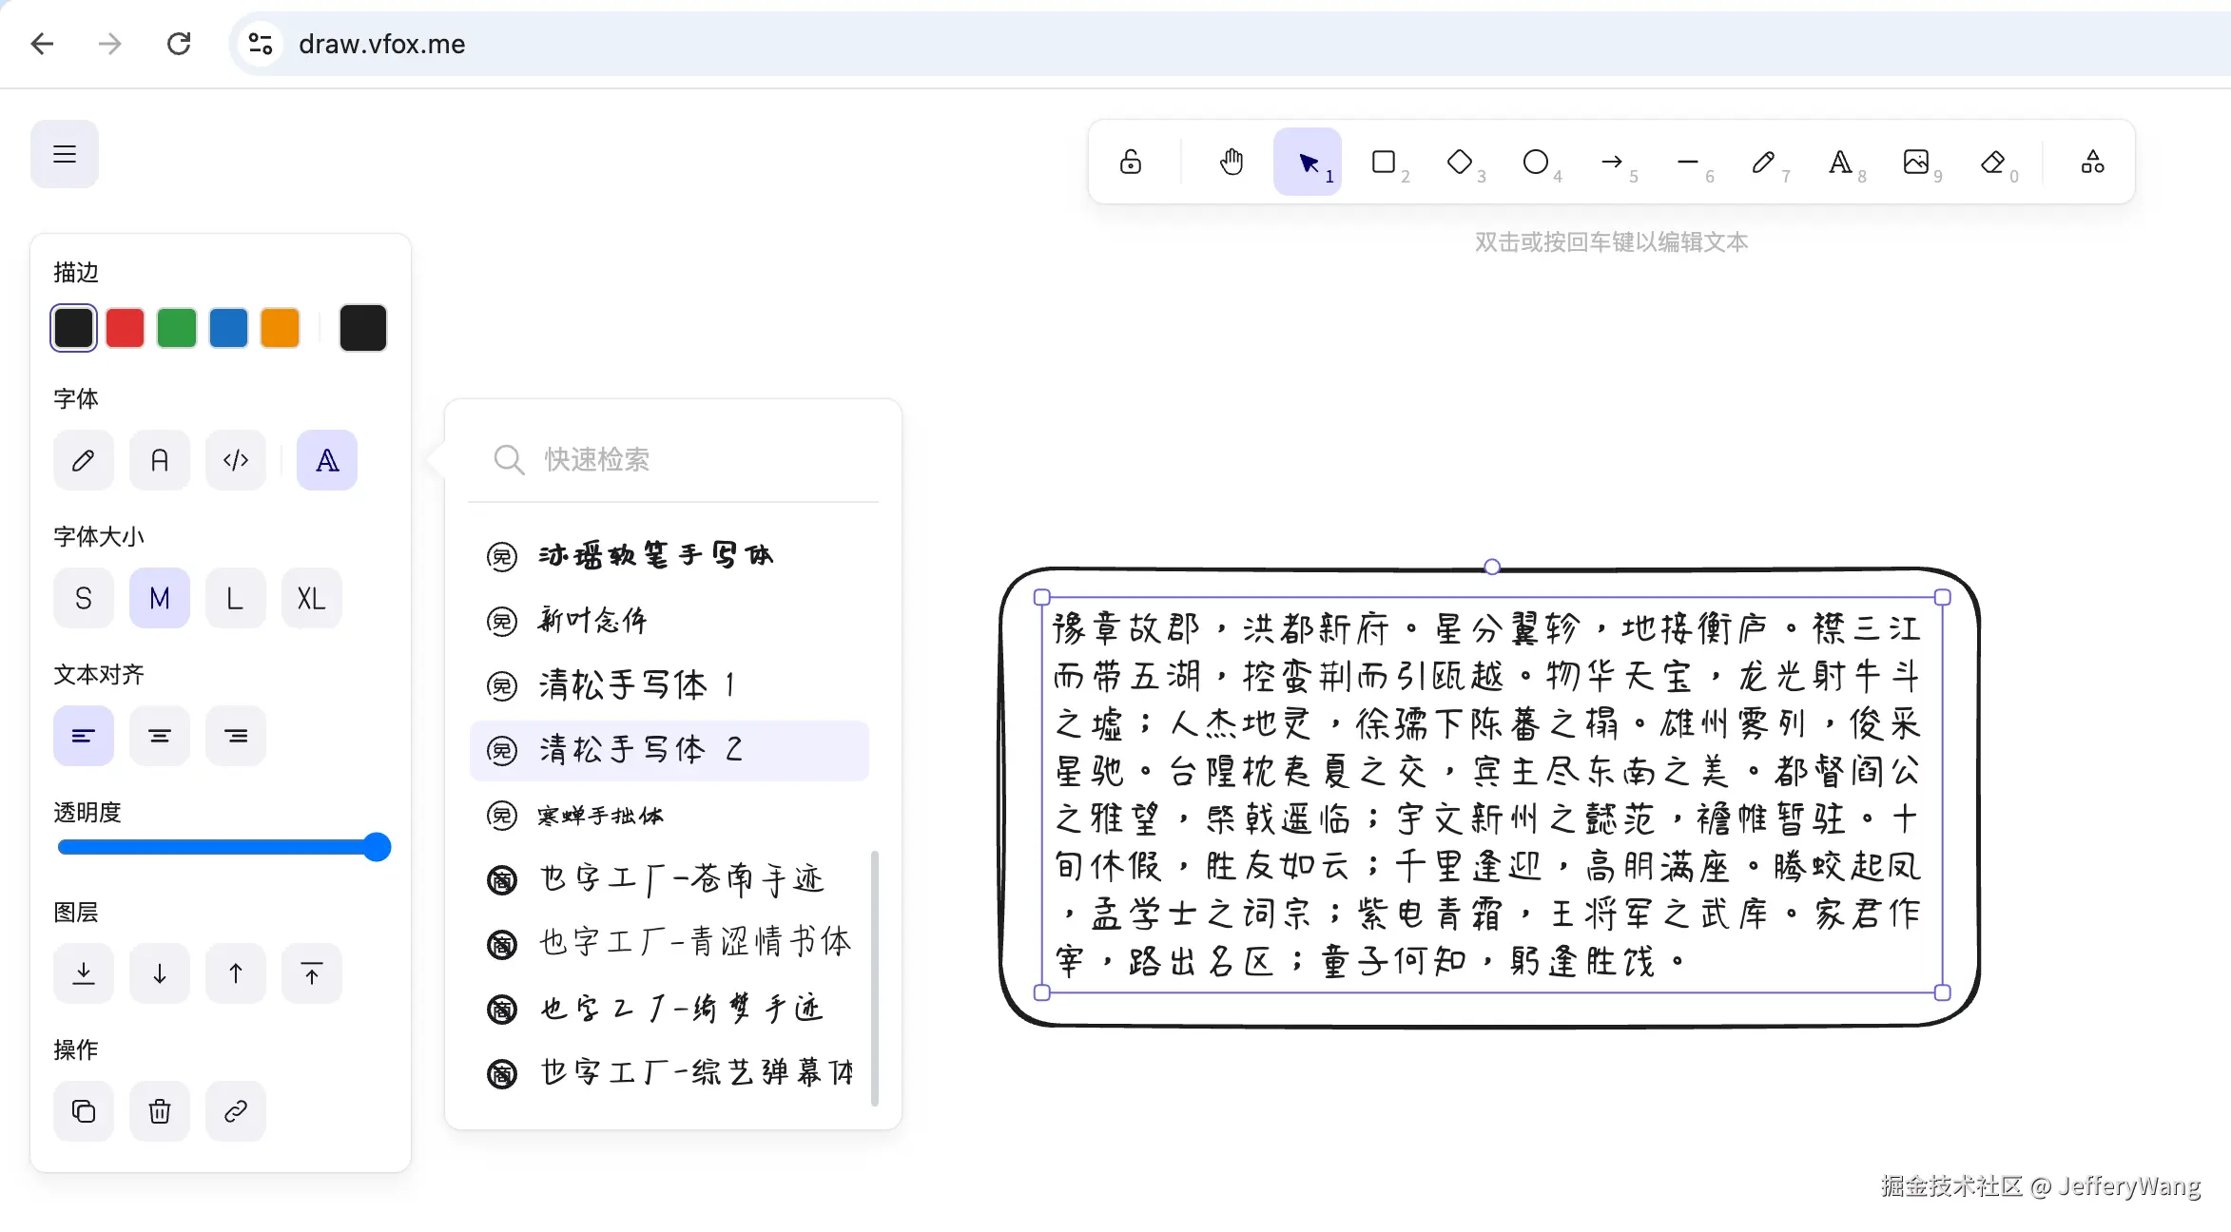
Task: Click the duplicate element icon under 操作
Action: click(83, 1110)
